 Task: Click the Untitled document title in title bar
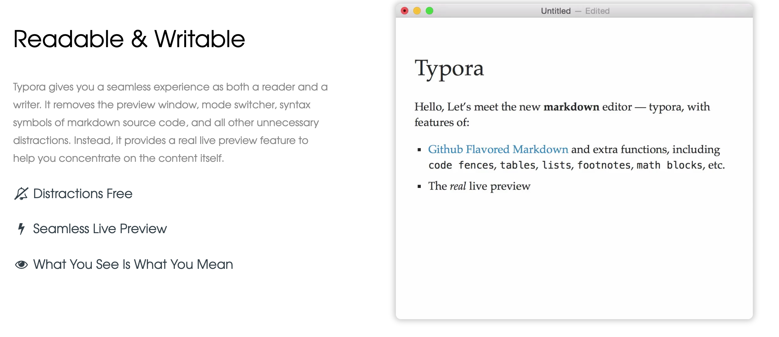click(x=556, y=11)
